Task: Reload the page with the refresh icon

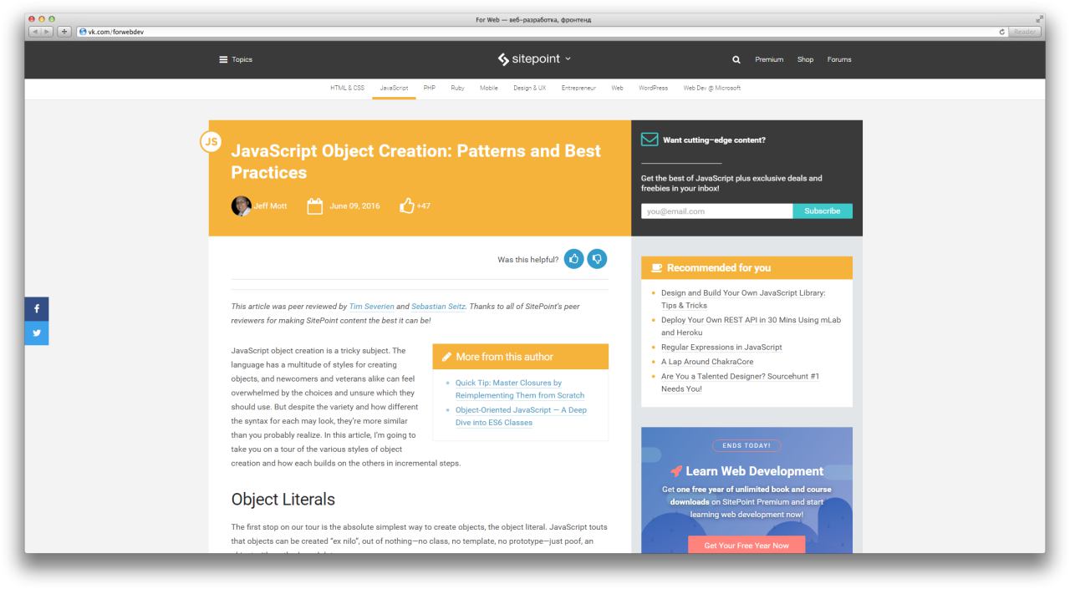Action: pos(1001,32)
